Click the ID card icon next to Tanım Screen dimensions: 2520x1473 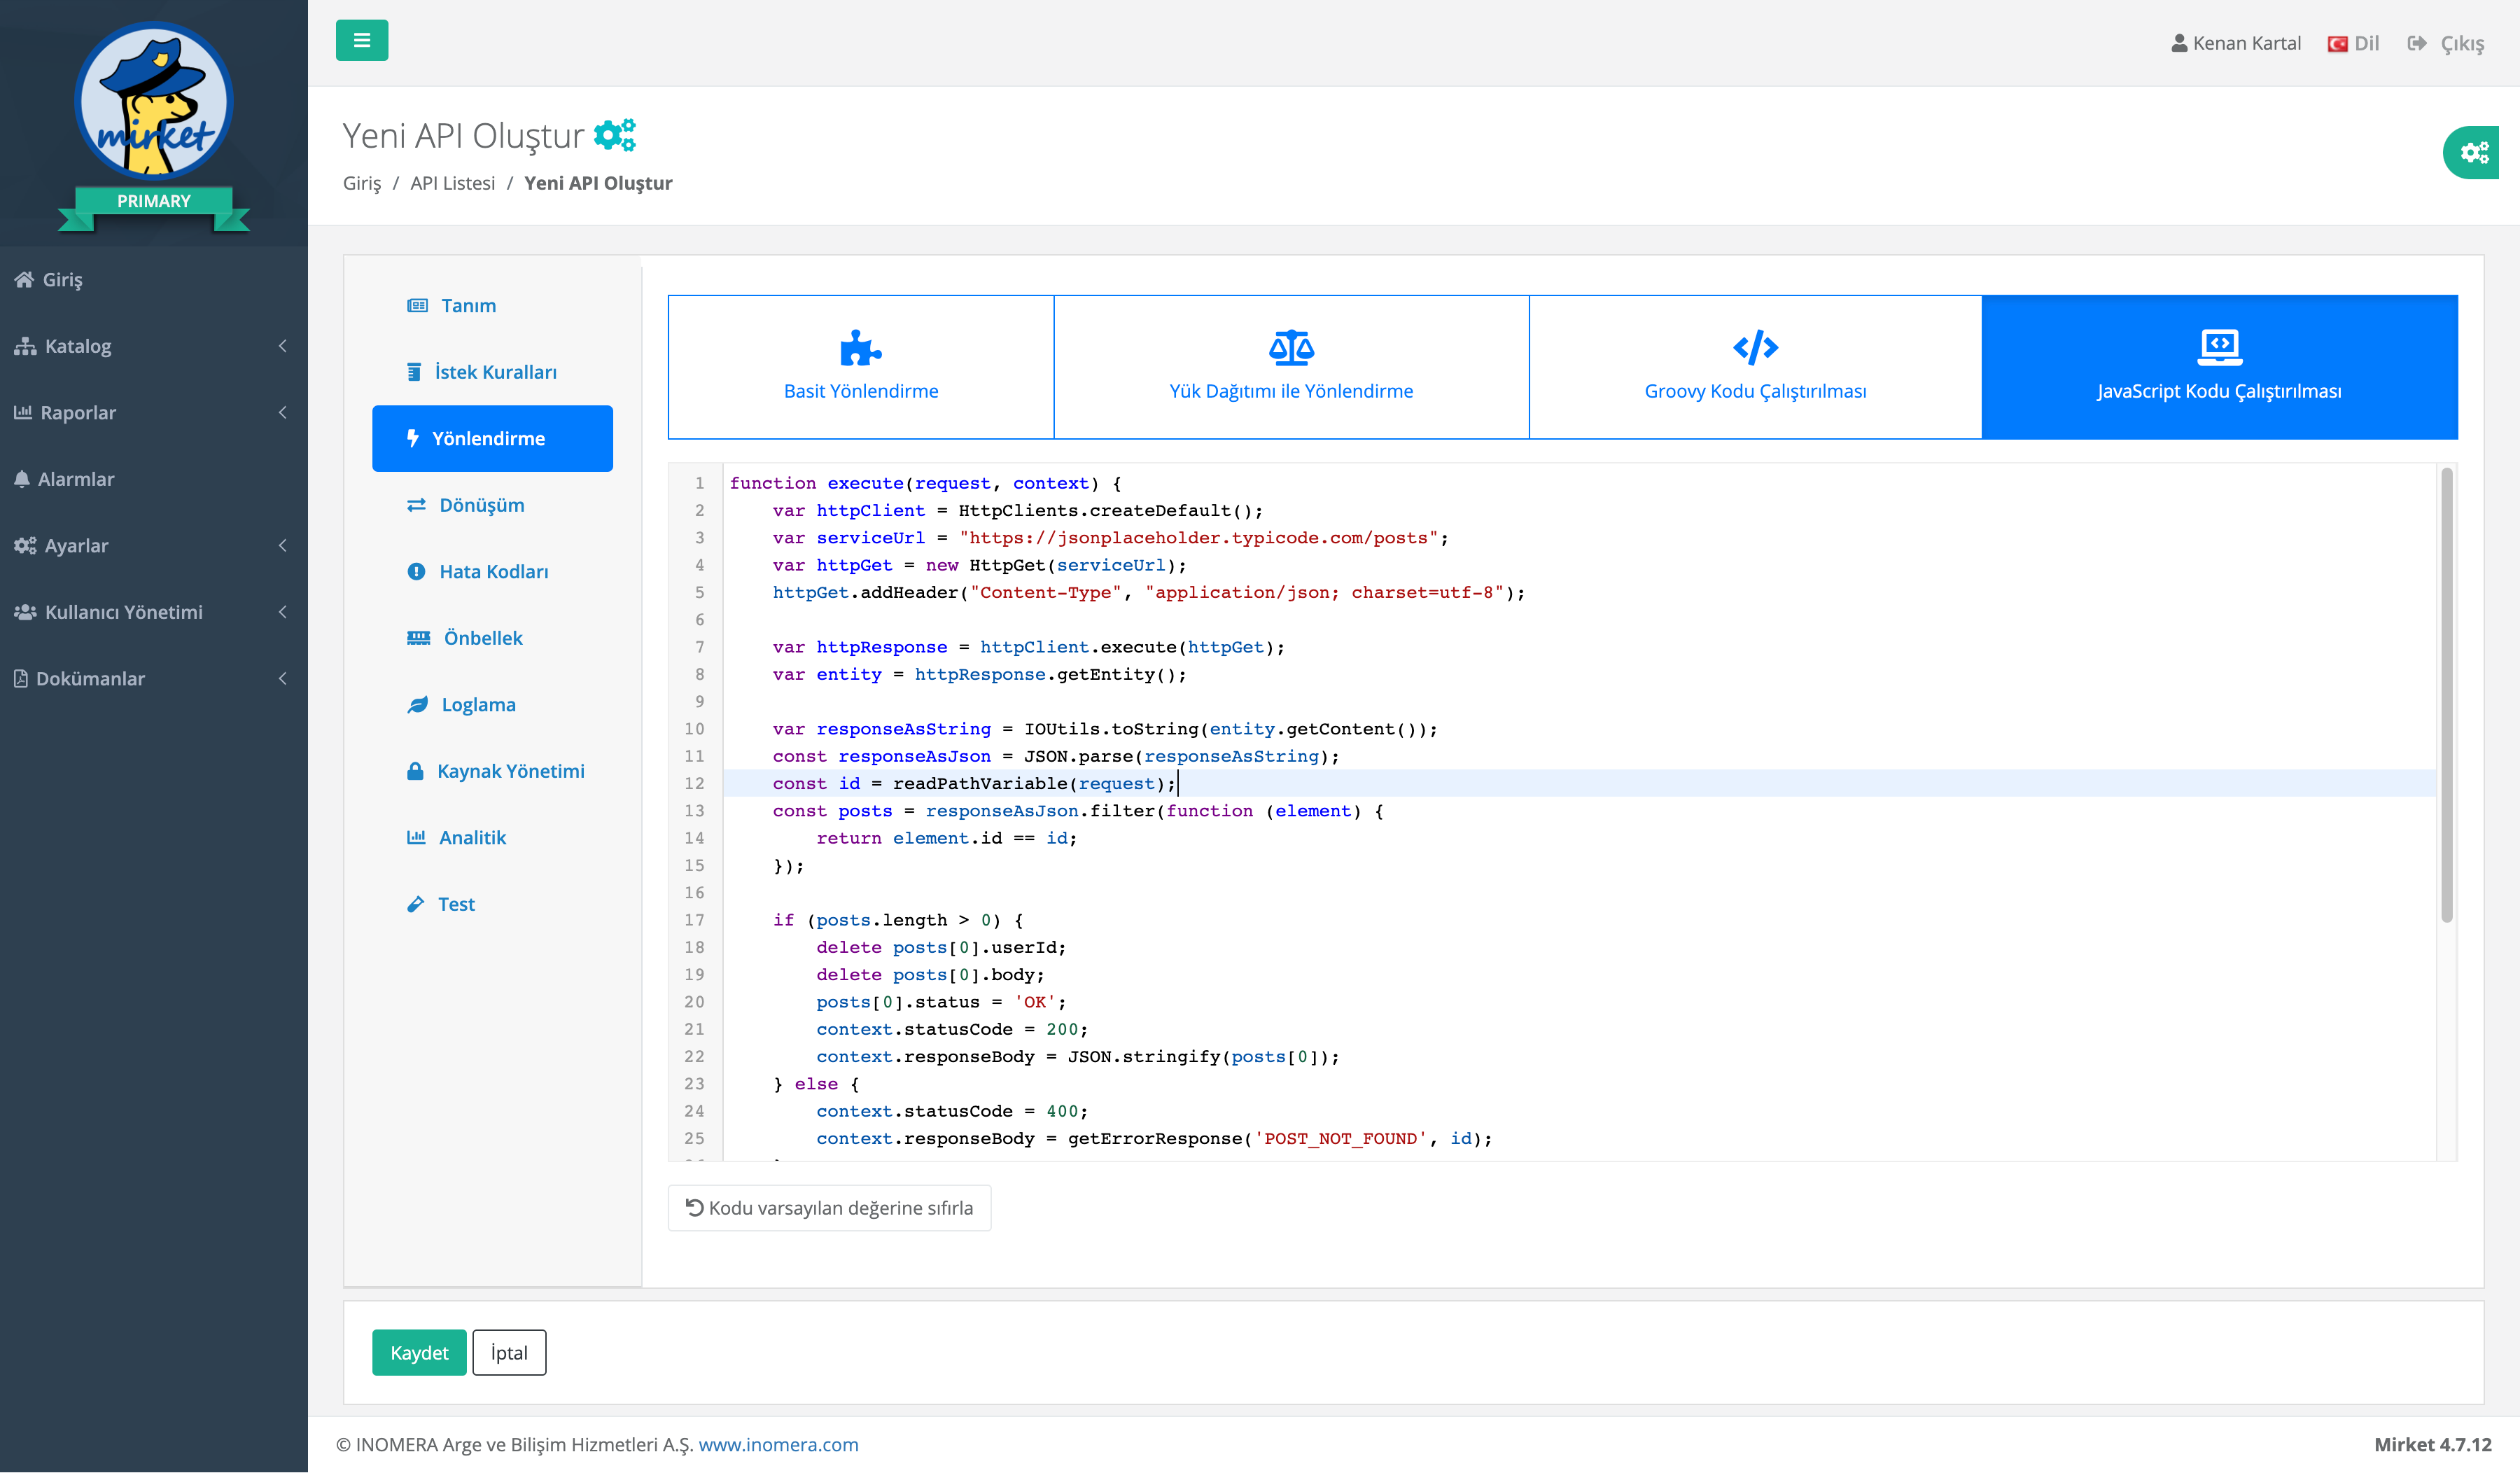coord(418,305)
